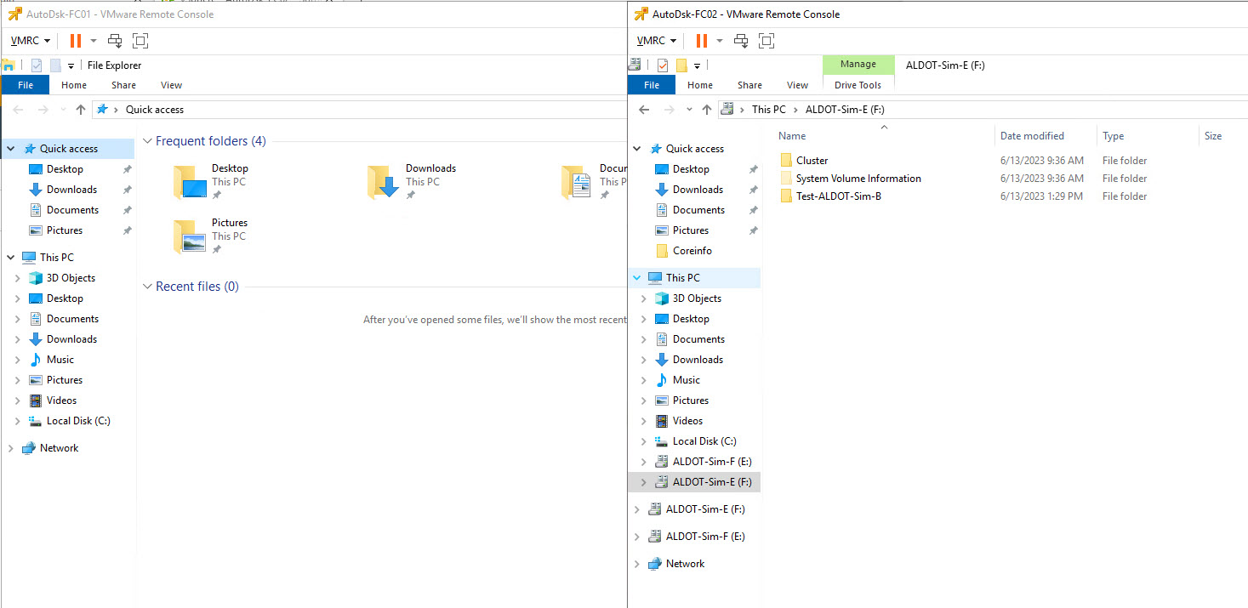Open File tab in FC01 File Explorer
Viewport: 1248px width, 608px height.
pos(26,85)
